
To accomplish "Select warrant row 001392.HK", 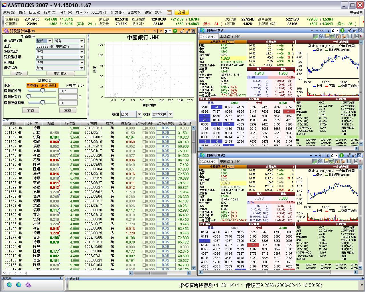I will point(96,142).
